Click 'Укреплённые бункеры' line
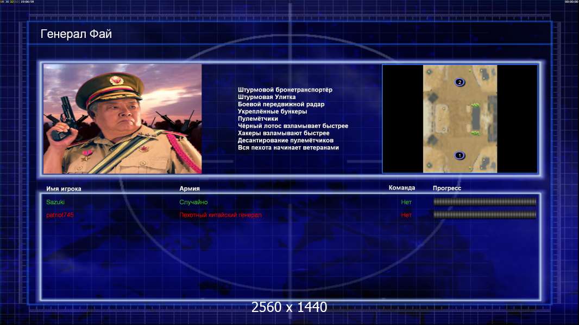This screenshot has height=325, width=579. (272, 112)
